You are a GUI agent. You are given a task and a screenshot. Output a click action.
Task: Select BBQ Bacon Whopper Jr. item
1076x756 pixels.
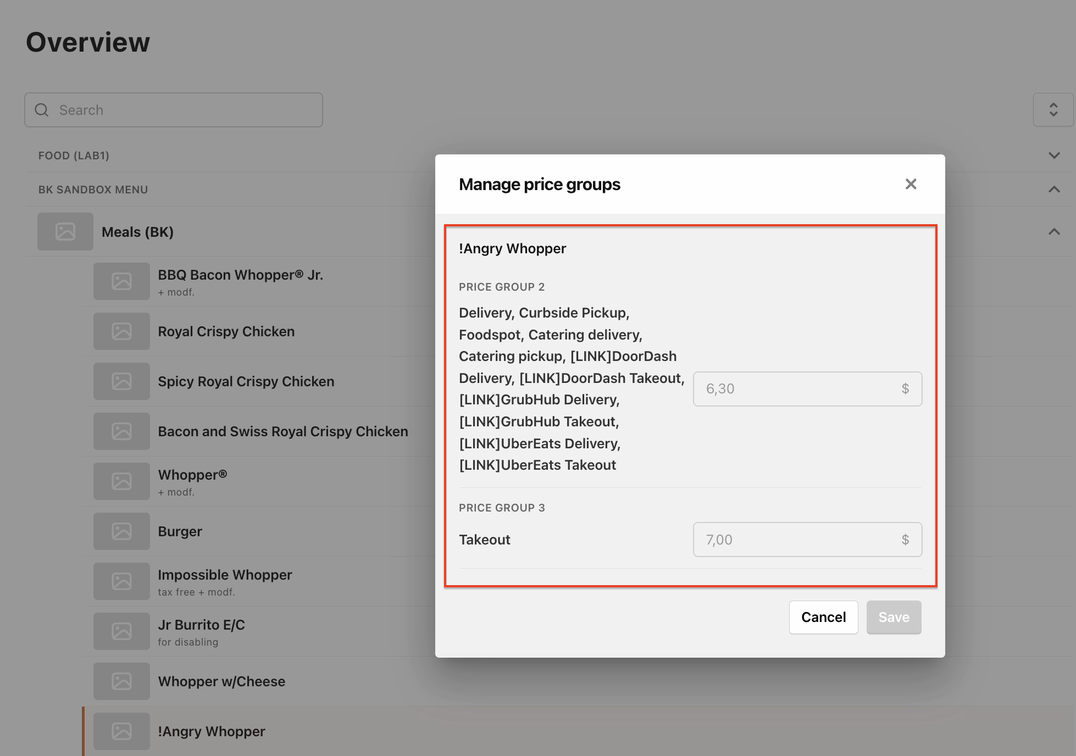[x=240, y=275]
